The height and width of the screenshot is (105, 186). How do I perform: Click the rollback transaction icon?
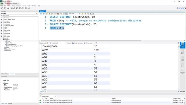(64, 14)
